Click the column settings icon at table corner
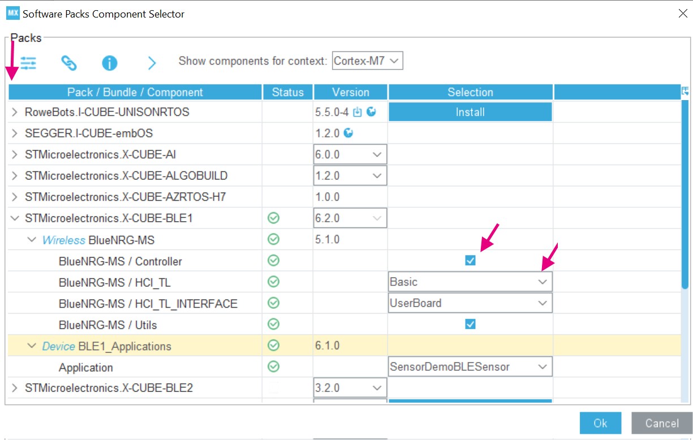Screen dimensions: 693x440 [x=685, y=90]
